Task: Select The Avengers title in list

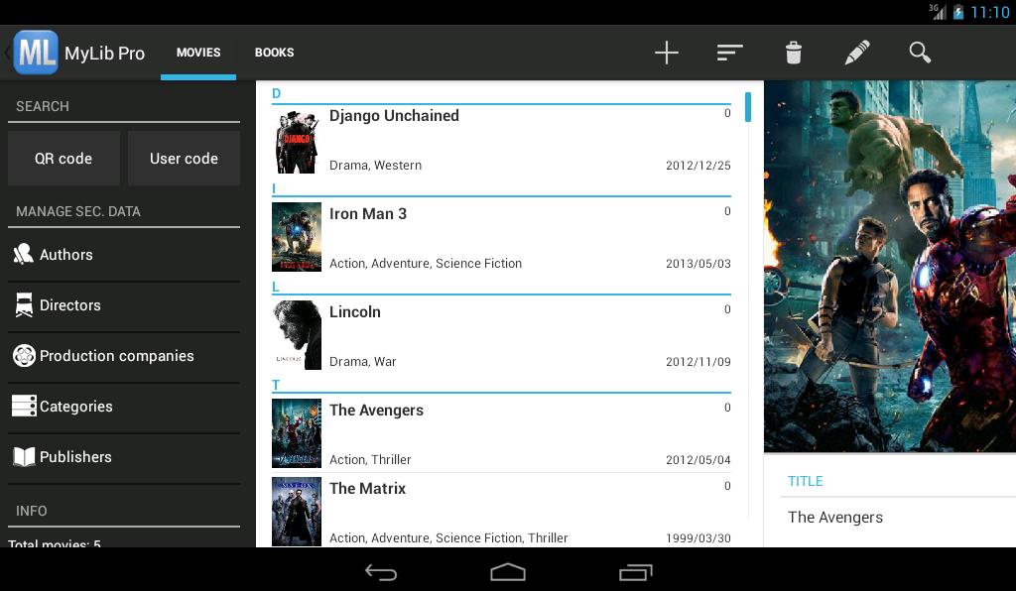Action: [376, 411]
